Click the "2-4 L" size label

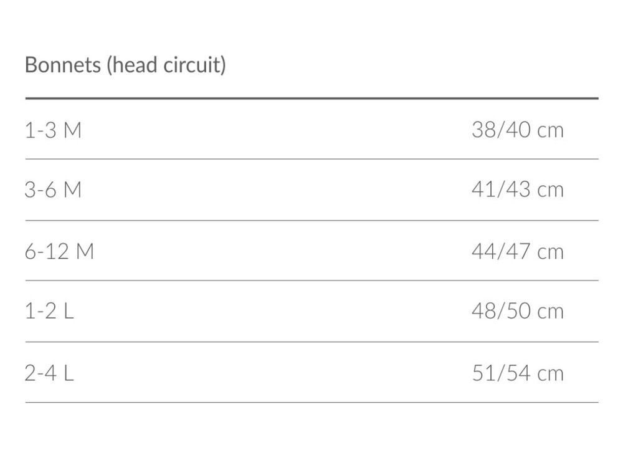(49, 373)
